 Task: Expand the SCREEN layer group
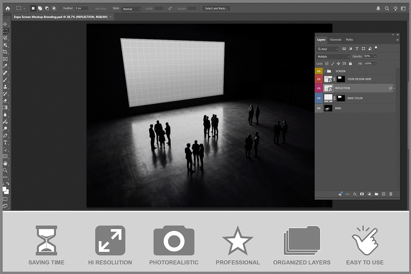click(x=325, y=71)
